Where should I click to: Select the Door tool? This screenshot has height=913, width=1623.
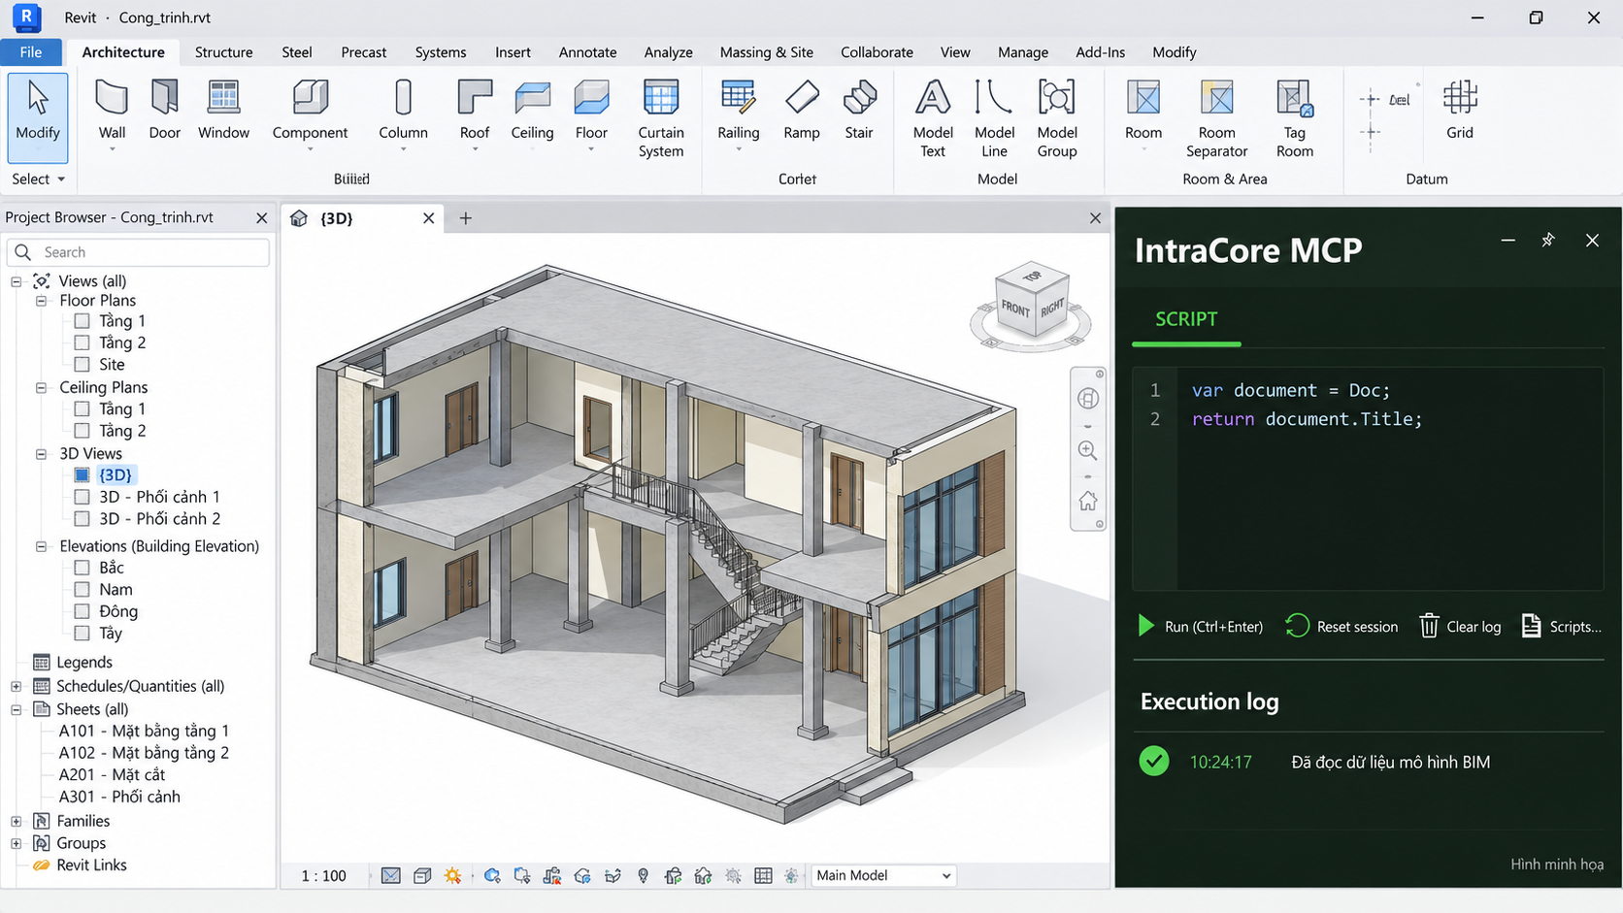164,111
